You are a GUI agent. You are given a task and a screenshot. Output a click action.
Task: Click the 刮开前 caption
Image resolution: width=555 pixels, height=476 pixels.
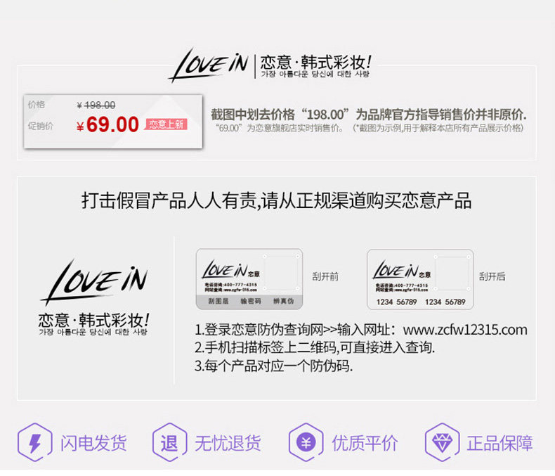click(325, 276)
